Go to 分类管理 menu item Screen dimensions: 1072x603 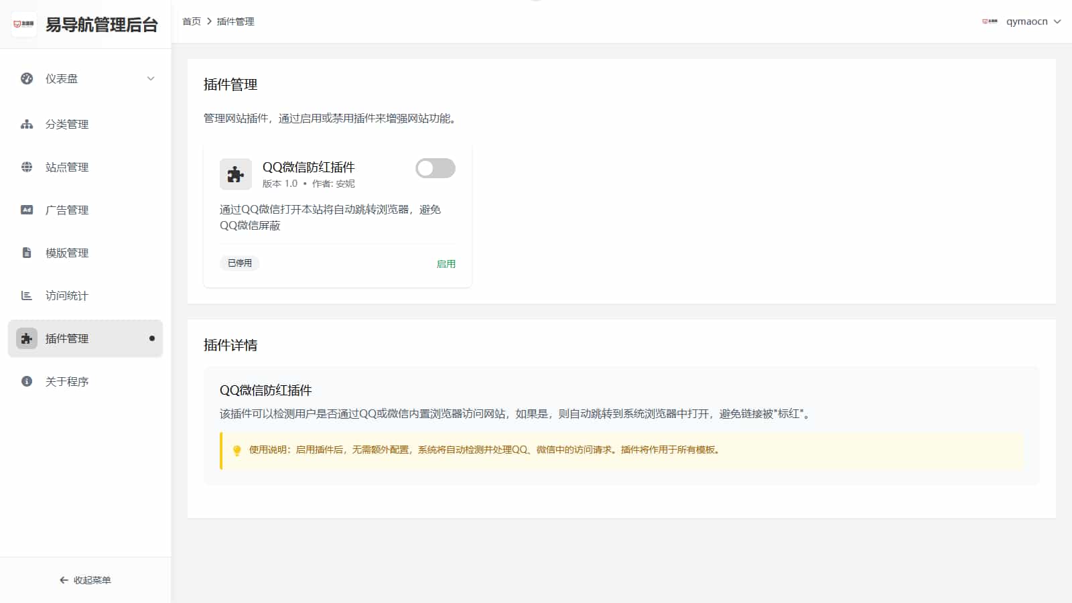pos(85,124)
